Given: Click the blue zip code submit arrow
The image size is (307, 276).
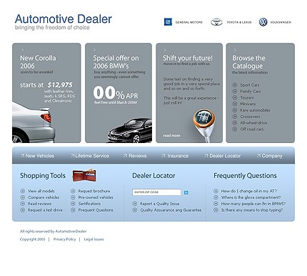Looking at the screenshot, I should click(186, 192).
